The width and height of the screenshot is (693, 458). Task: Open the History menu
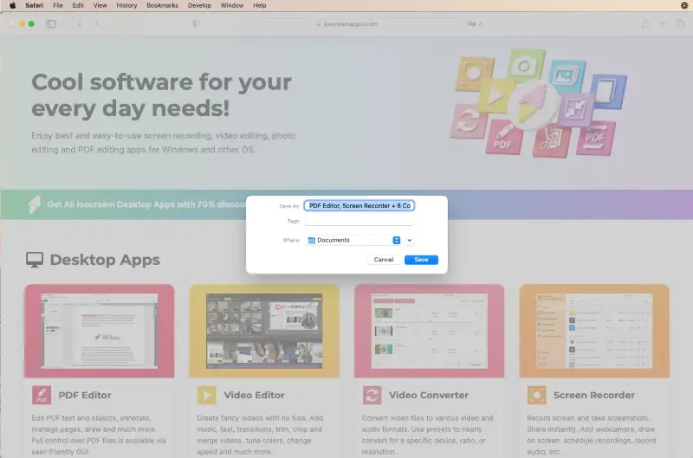[x=126, y=5]
